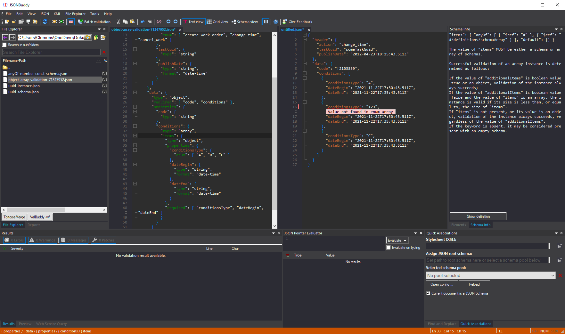Click the cut (scissors) toolbar icon
565x334 pixels.
click(119, 22)
